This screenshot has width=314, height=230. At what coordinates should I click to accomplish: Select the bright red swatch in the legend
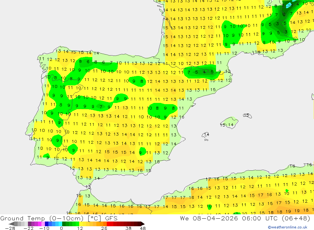[108, 224]
